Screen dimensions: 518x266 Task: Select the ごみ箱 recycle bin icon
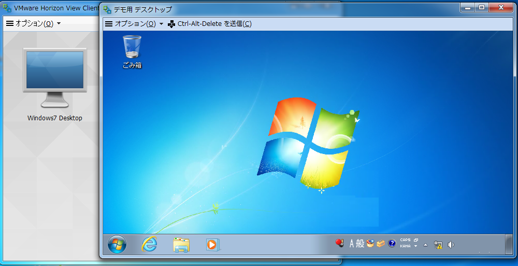[x=132, y=52]
